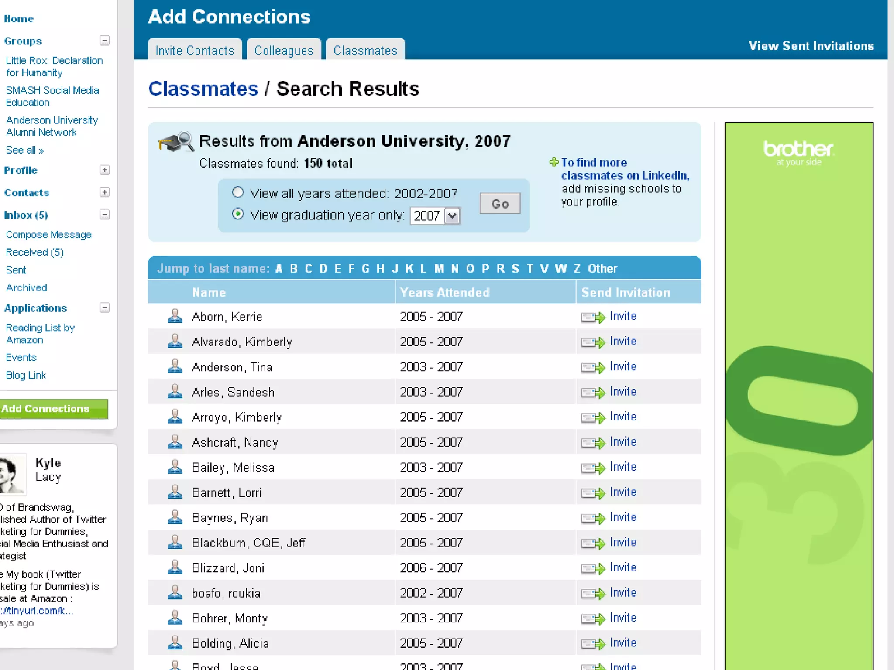Click profile icon beside Bohrer, Monty
The height and width of the screenshot is (670, 894).
coord(175,618)
